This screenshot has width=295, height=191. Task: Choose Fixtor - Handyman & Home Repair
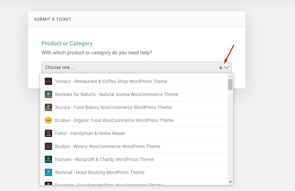pos(90,133)
